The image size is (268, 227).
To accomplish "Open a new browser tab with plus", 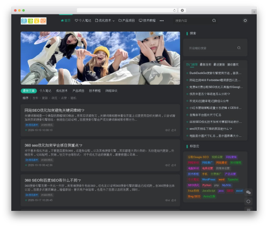I will [254, 12].
